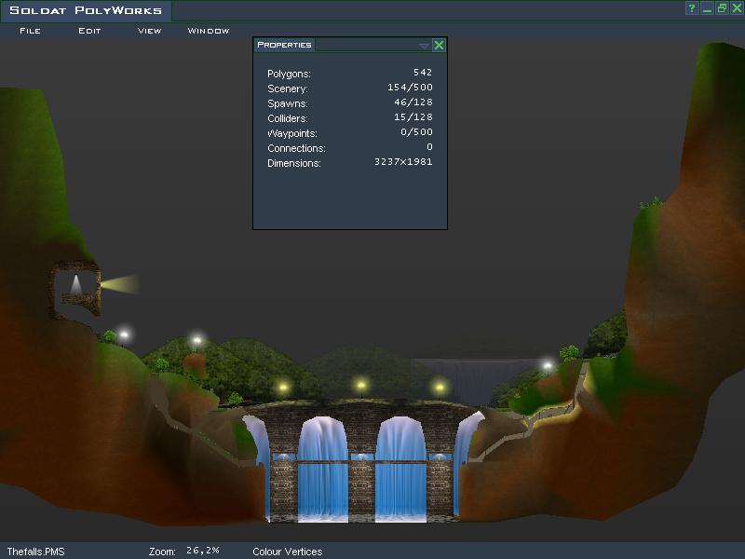Open the File menu
This screenshot has width=745, height=559.
click(x=30, y=31)
